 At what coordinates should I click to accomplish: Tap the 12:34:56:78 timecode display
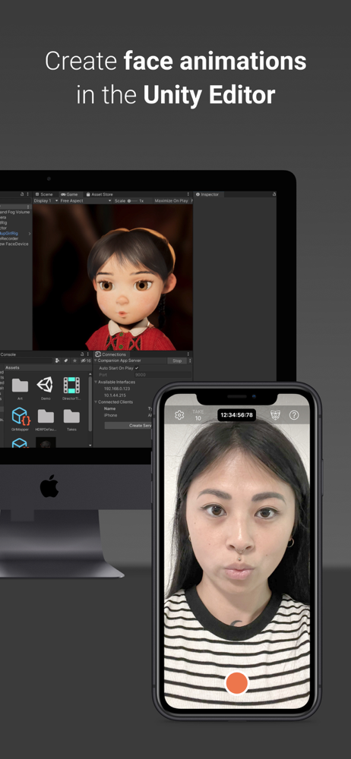click(x=236, y=415)
